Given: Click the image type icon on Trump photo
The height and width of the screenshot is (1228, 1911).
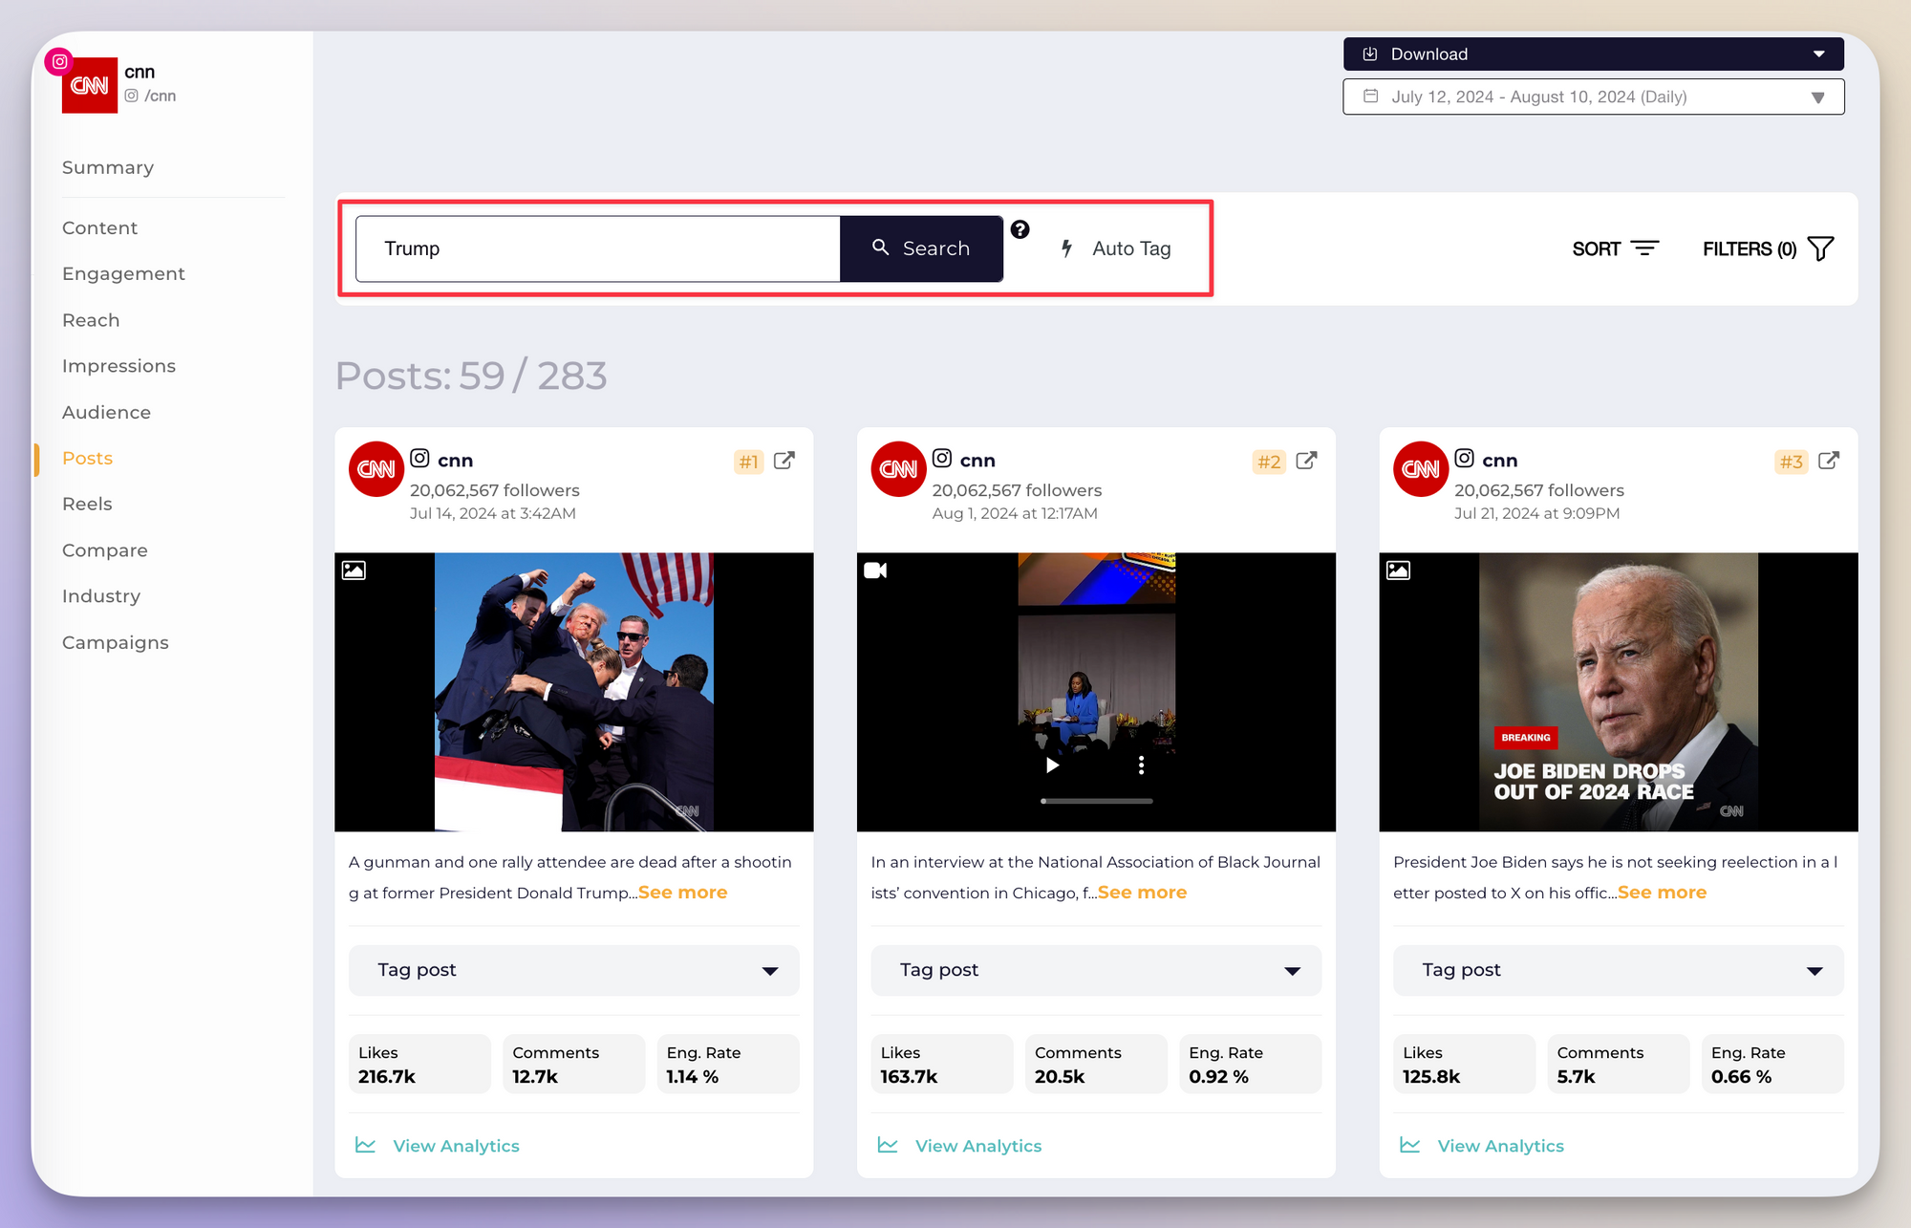Looking at the screenshot, I should (354, 571).
